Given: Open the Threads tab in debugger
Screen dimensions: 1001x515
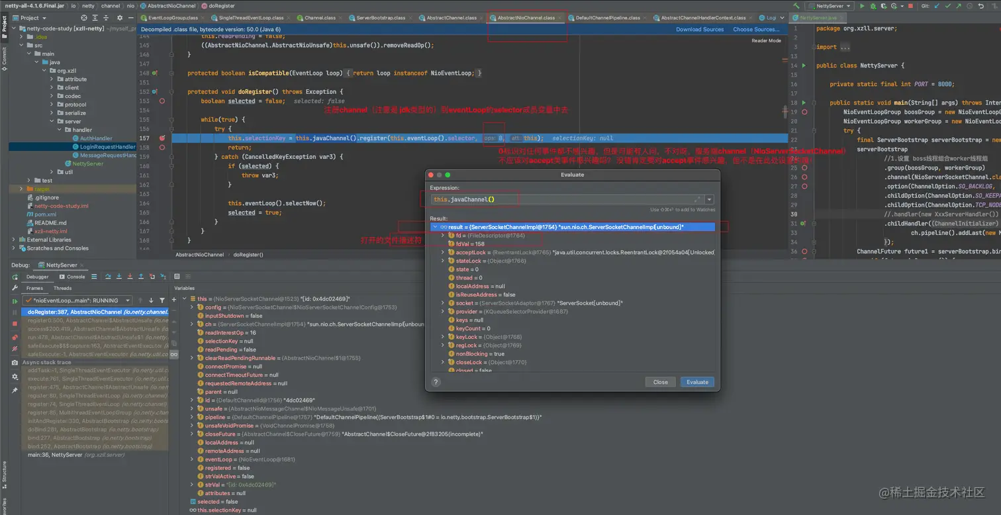Looking at the screenshot, I should (62, 288).
